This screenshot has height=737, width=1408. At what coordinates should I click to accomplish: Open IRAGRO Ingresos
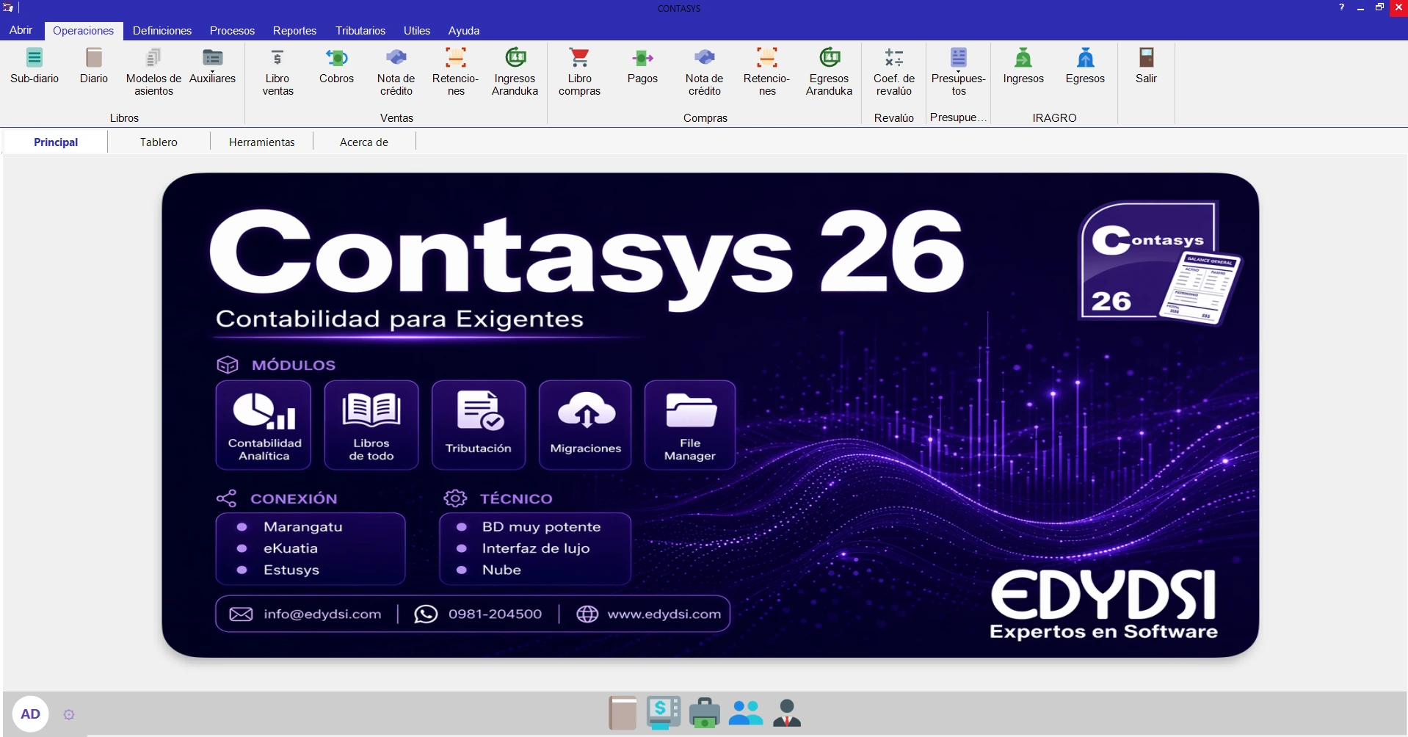1023,66
